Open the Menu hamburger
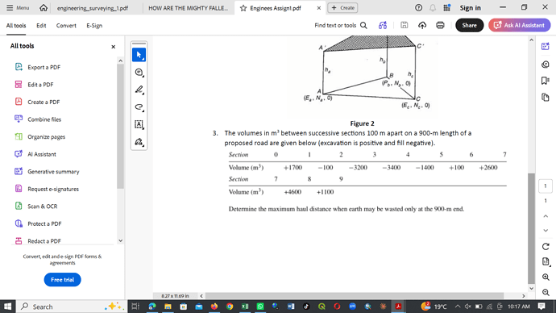The width and height of the screenshot is (556, 313). tap(18, 8)
